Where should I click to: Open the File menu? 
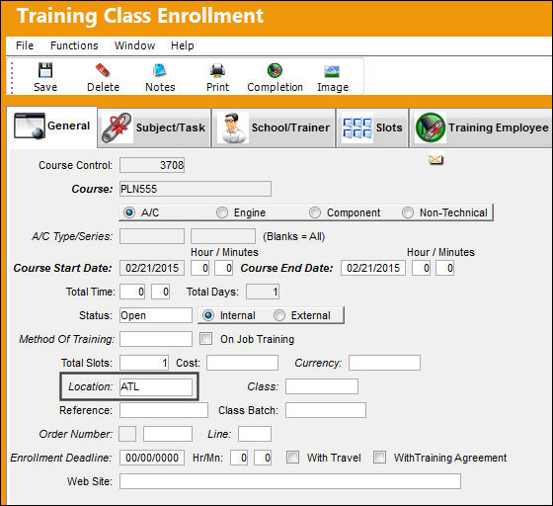[x=25, y=45]
